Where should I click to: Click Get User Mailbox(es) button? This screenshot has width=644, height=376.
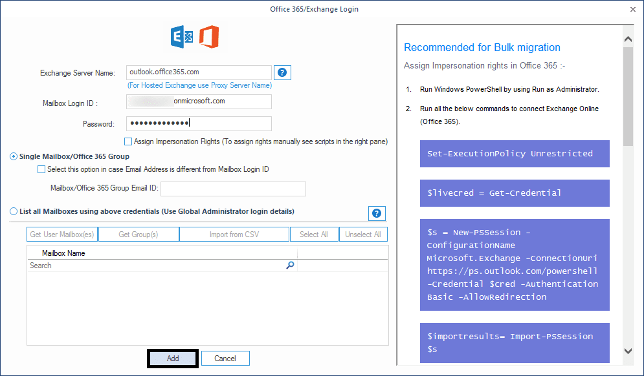click(x=62, y=235)
